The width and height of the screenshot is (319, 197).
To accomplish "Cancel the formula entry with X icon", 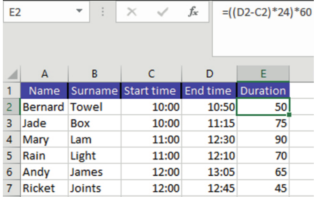I will click(x=132, y=12).
